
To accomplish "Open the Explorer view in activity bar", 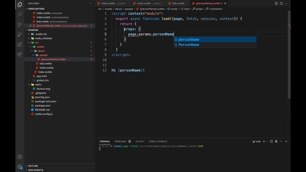I will click(20, 4).
